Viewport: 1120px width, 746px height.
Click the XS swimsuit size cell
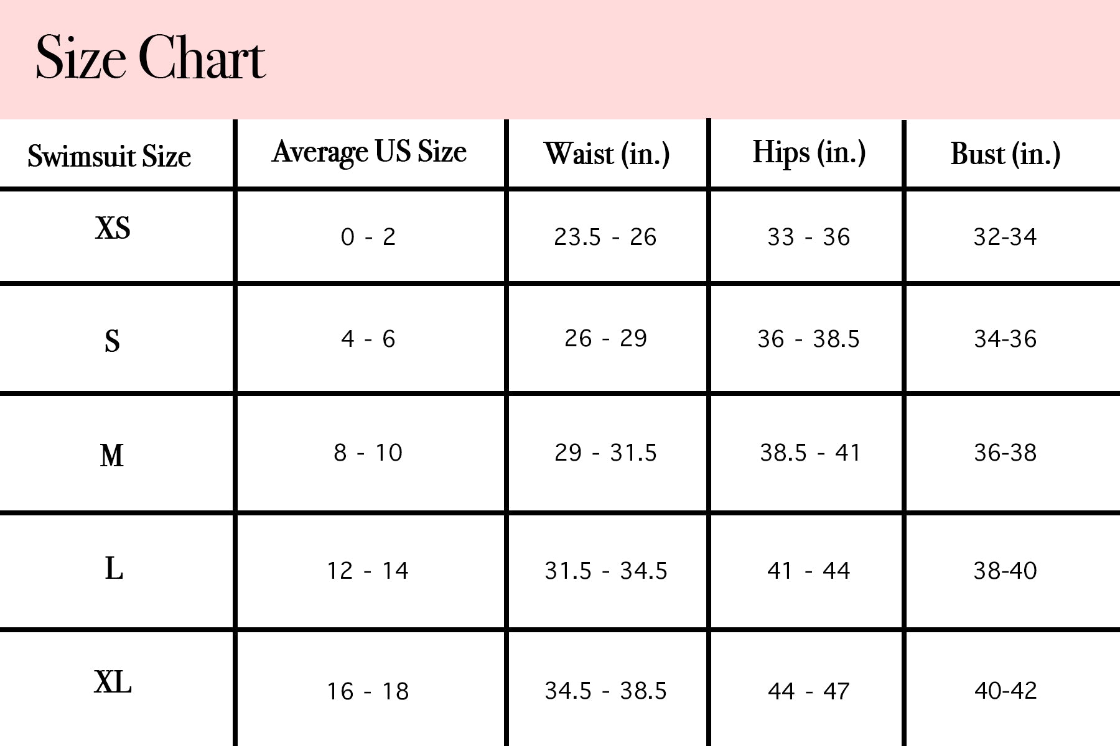113,229
